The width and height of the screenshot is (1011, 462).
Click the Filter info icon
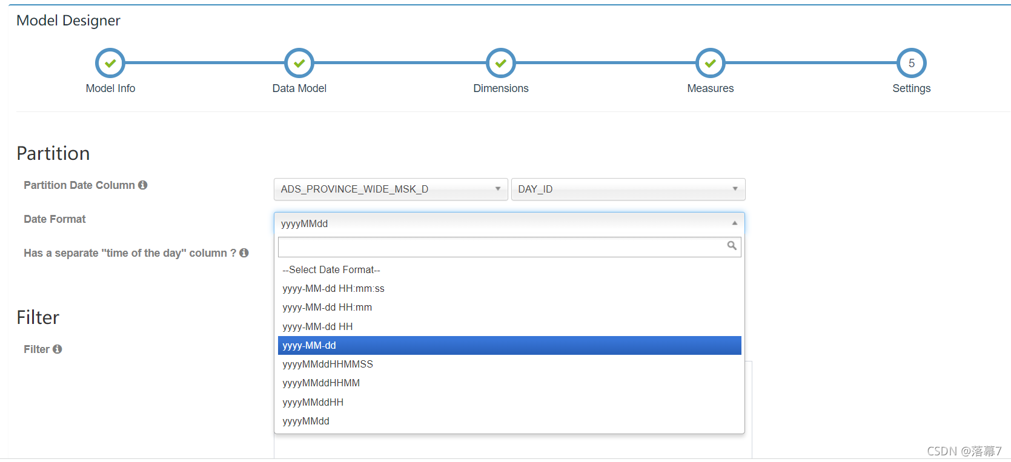[58, 349]
